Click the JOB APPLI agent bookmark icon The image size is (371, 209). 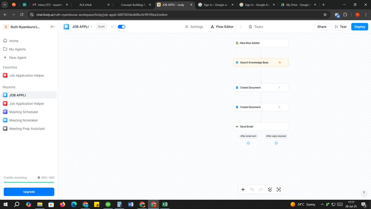coord(66,27)
